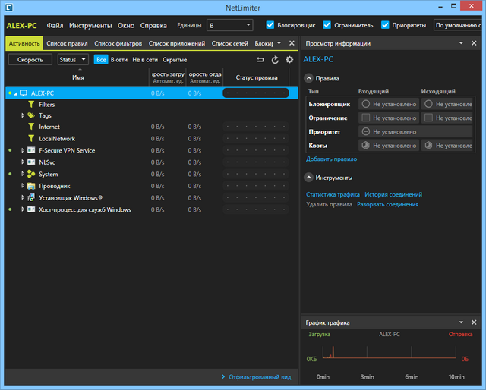Expand the F-Secure VPN Service node
This screenshot has height=390, width=486.
pyautogui.click(x=23, y=150)
